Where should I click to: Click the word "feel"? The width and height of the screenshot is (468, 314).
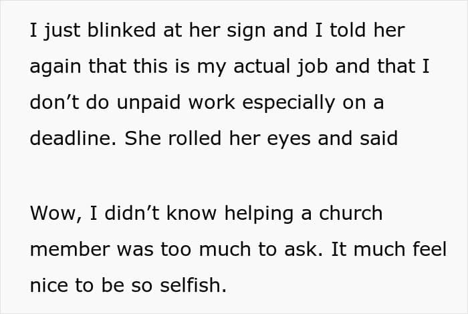[x=429, y=249]
